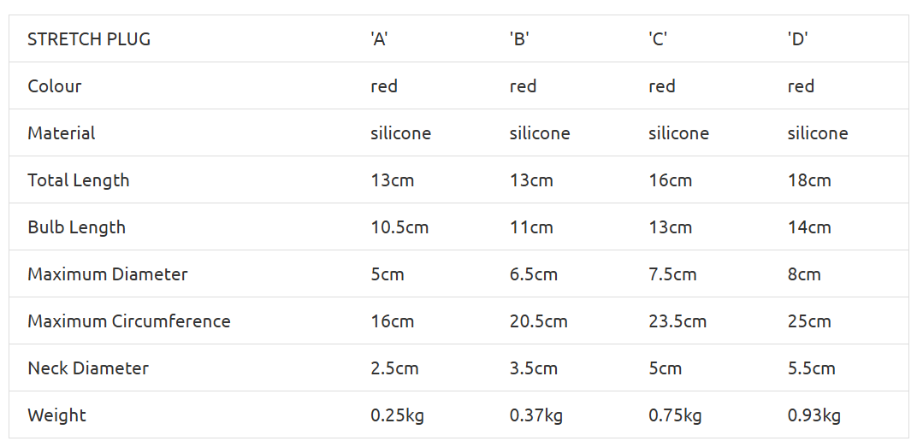917x447 pixels.
Task: Click the Weight row label
Action: (56, 415)
